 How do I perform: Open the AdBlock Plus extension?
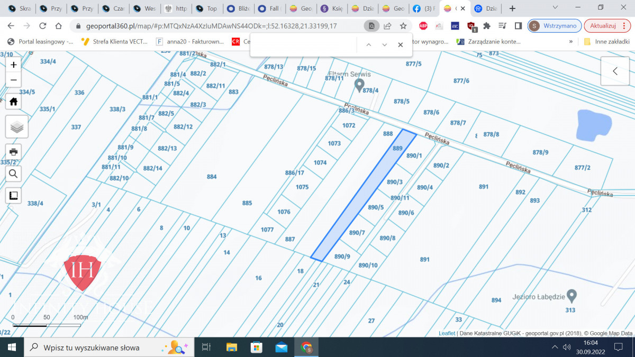coord(423,26)
